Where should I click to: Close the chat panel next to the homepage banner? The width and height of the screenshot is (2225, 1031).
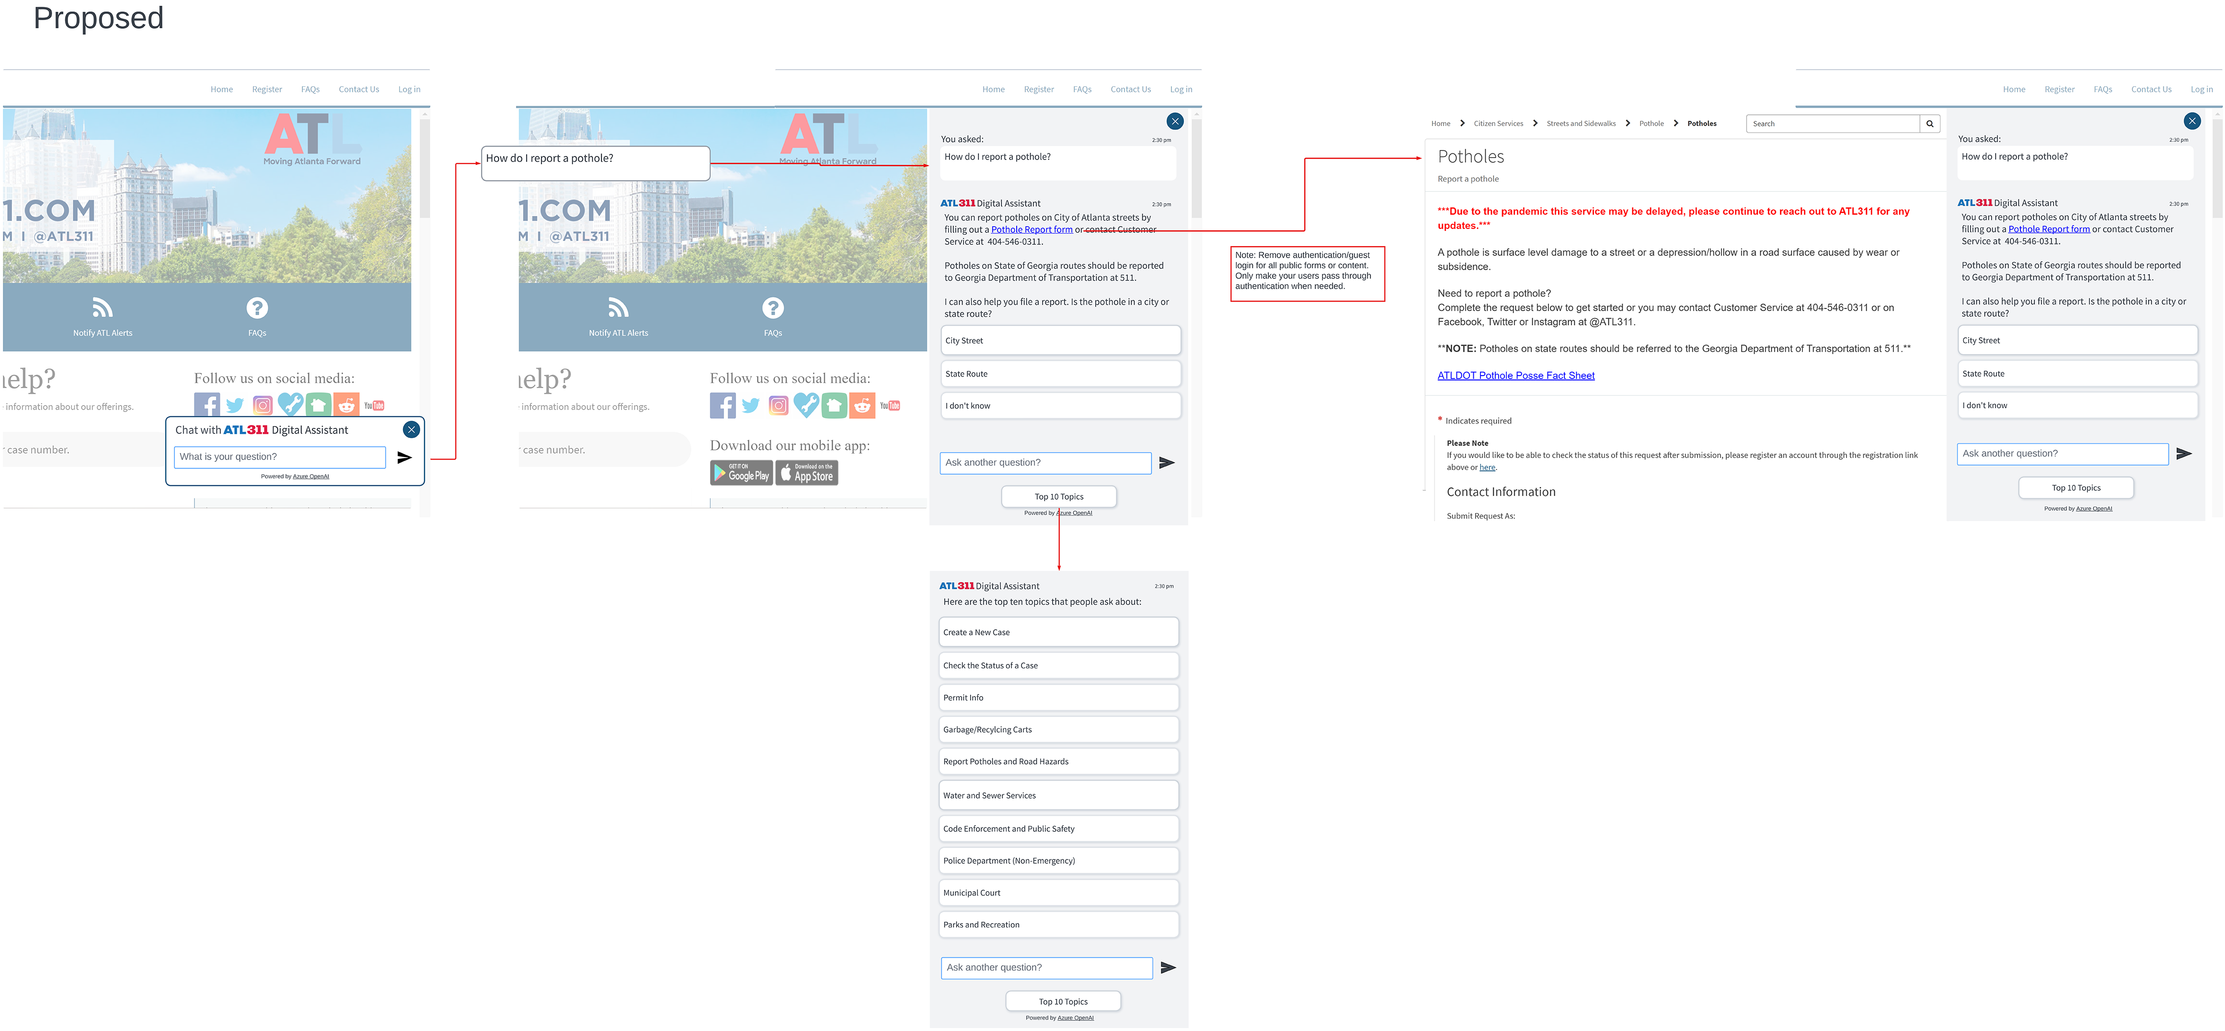(1175, 121)
